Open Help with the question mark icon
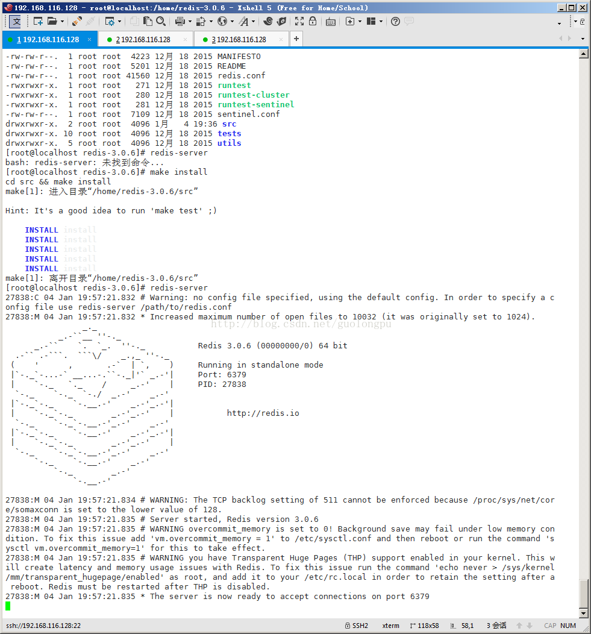The width and height of the screenshot is (591, 634). (396, 22)
